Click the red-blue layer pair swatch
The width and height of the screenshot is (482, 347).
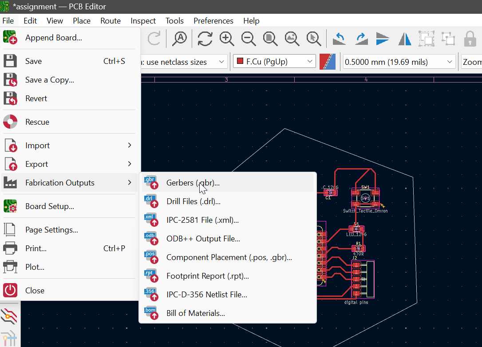(327, 62)
